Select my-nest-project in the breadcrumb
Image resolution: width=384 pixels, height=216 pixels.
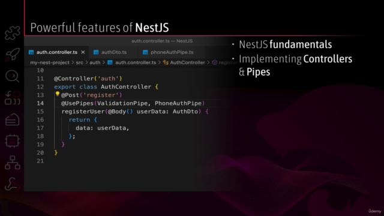click(x=50, y=62)
